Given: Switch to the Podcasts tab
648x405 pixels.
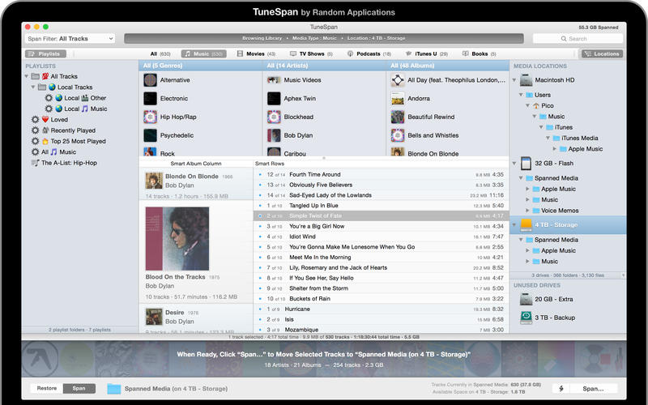Looking at the screenshot, I should click(x=369, y=53).
